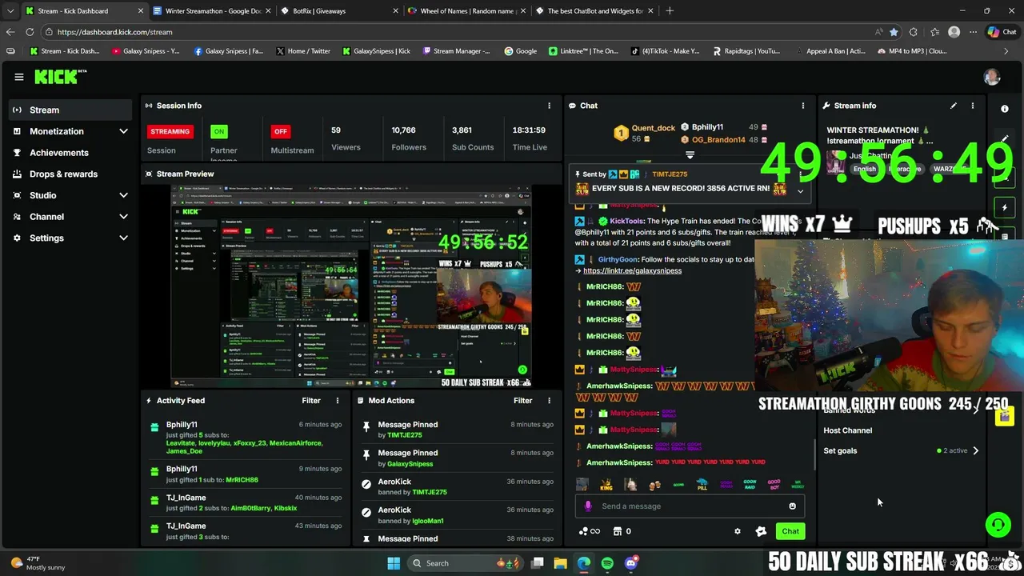Open Achievements in the sidebar
Image resolution: width=1024 pixels, height=576 pixels.
click(x=71, y=153)
